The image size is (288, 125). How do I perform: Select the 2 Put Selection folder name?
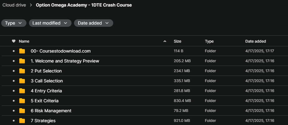pos(46,71)
